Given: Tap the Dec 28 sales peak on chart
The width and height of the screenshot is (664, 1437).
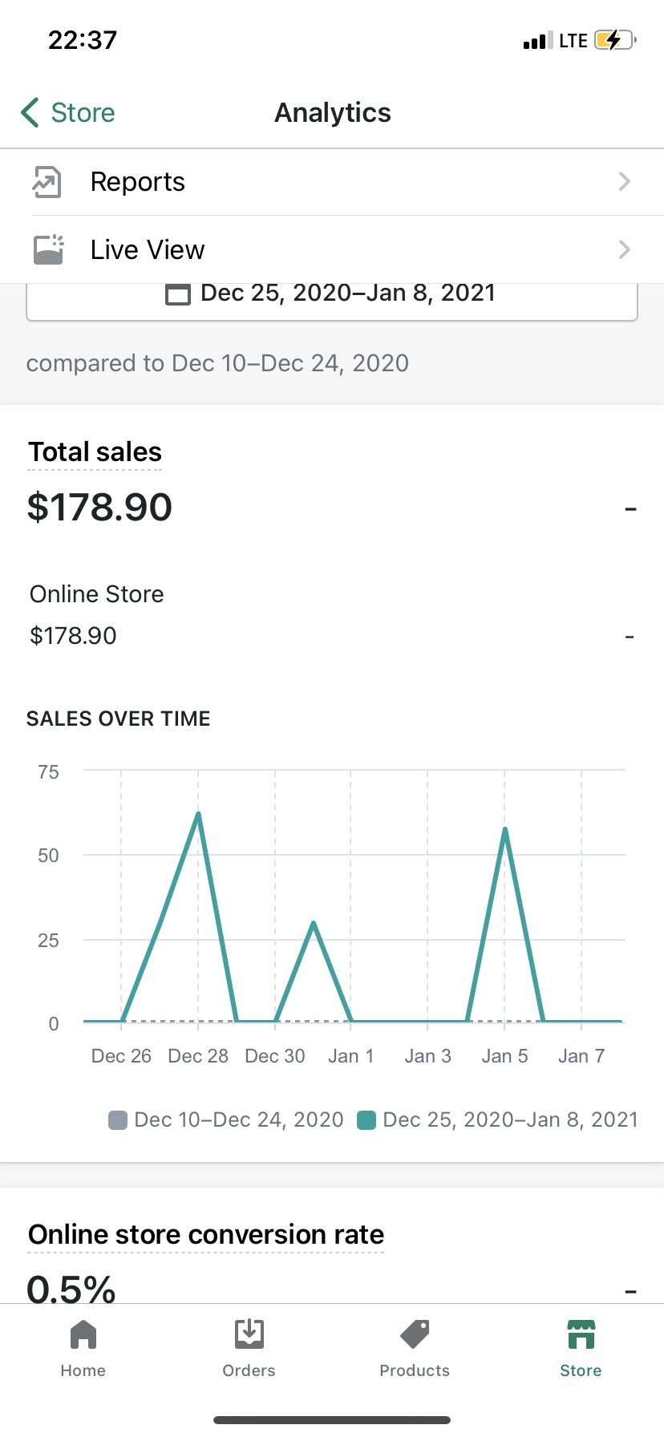Looking at the screenshot, I should [x=198, y=814].
